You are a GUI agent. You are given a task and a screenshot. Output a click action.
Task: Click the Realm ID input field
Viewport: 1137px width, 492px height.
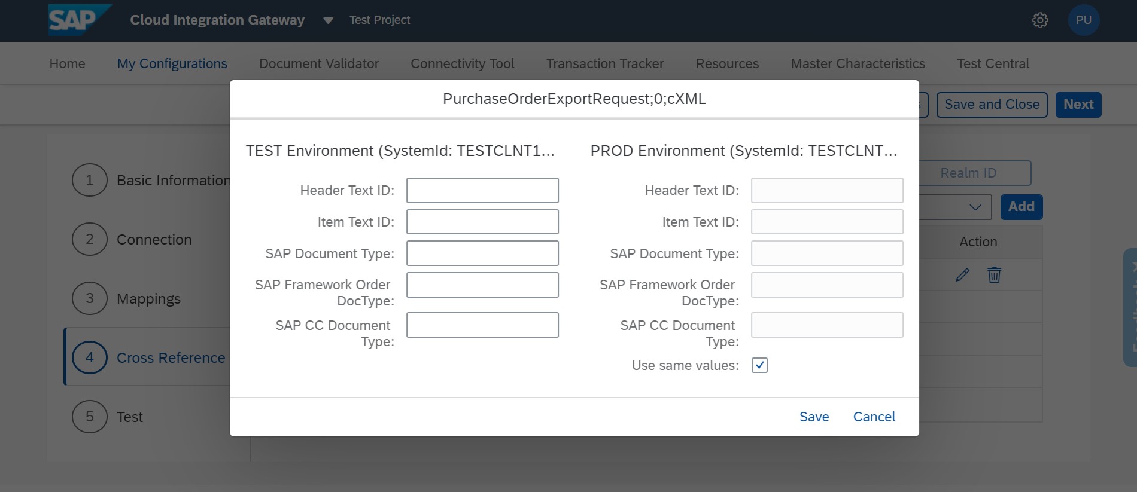point(975,173)
